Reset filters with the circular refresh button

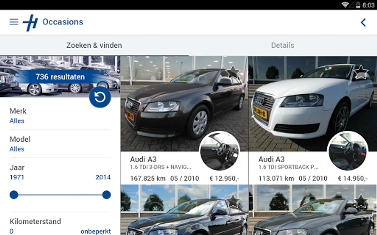point(100,97)
